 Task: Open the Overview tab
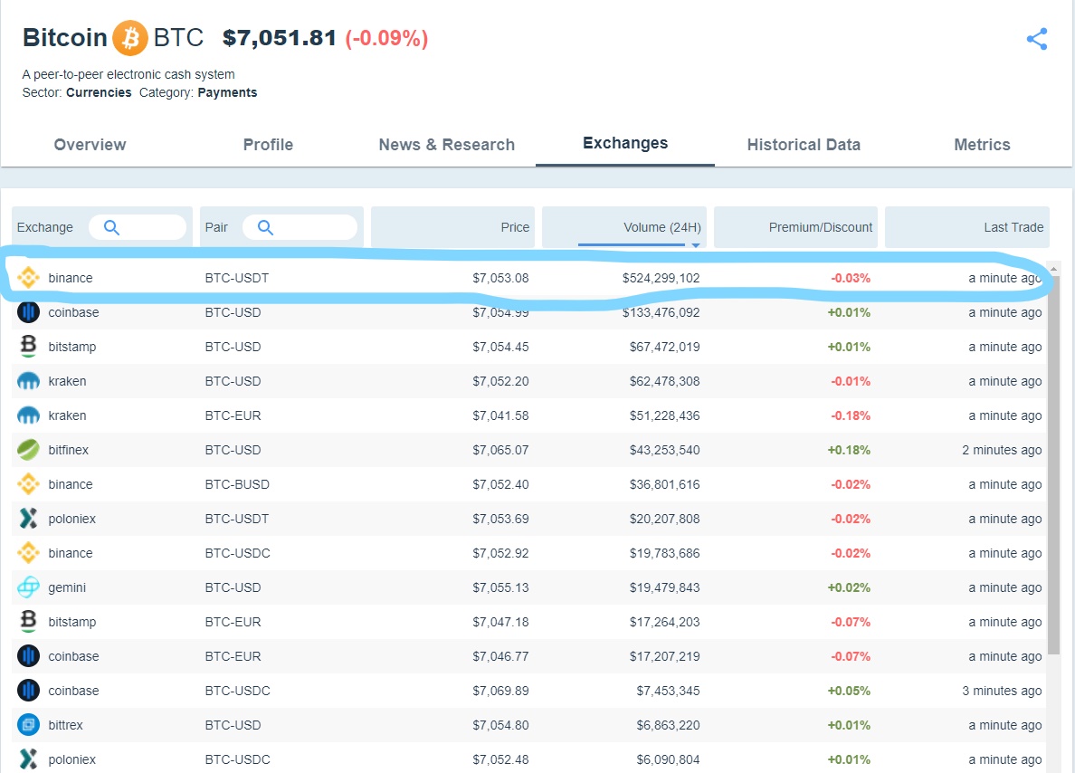click(x=90, y=145)
